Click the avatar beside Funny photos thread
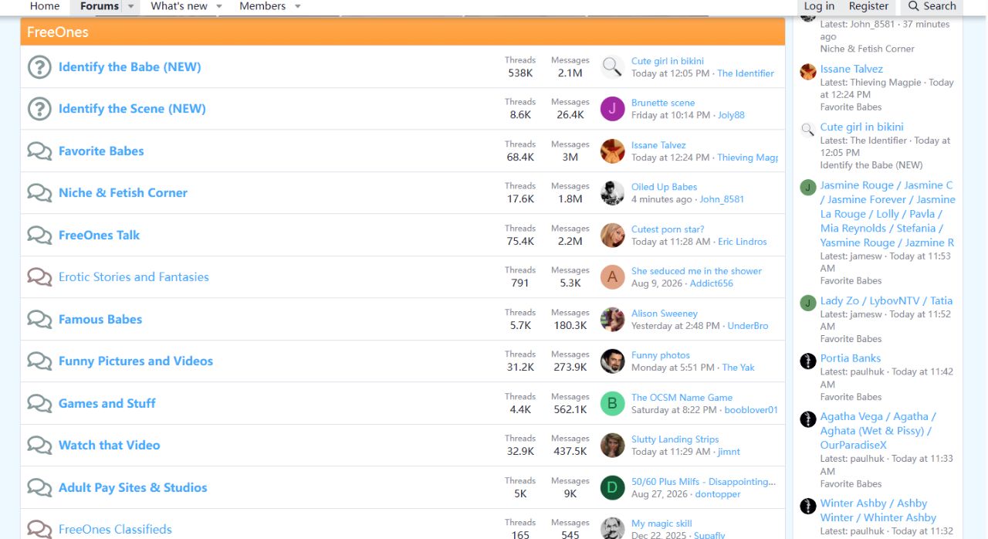The image size is (988, 539). 612,361
